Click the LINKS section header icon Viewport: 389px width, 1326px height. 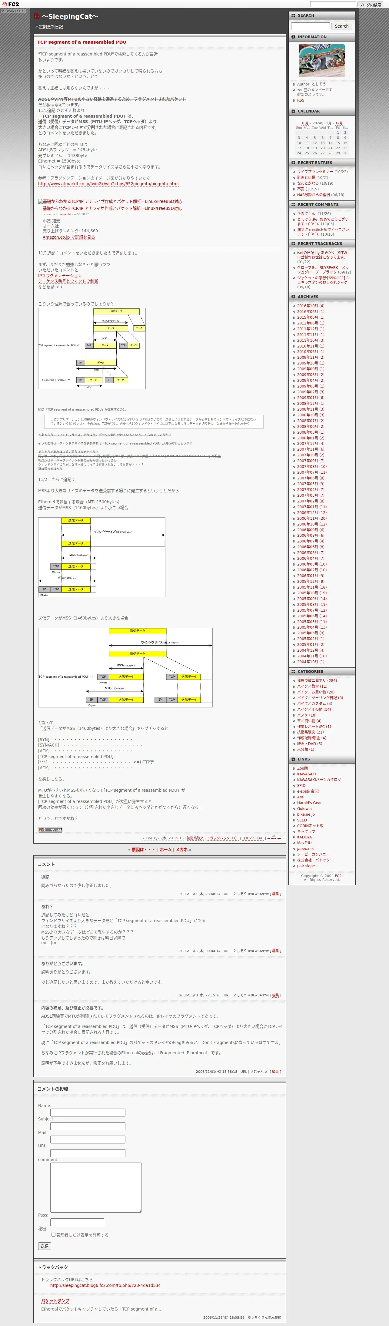(293, 759)
